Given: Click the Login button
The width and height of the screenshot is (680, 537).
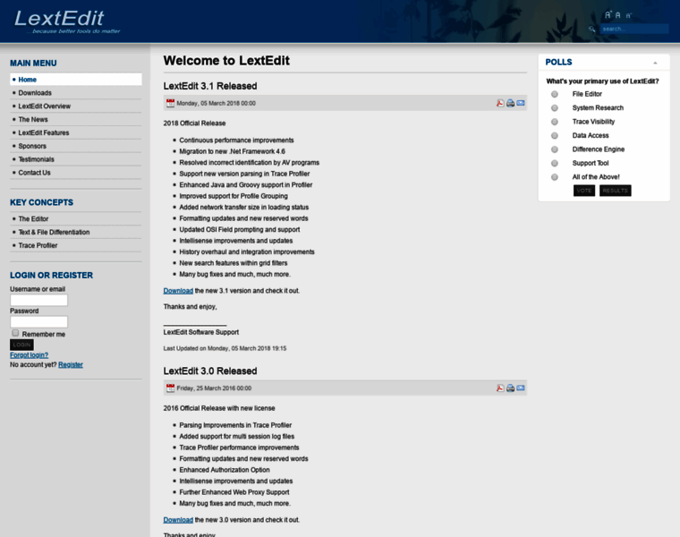Looking at the screenshot, I should tap(21, 345).
